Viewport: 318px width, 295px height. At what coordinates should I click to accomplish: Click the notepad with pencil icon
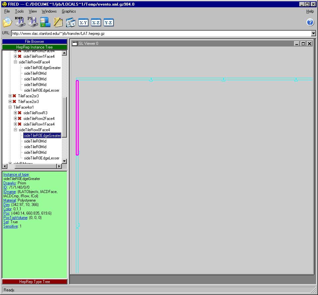click(x=58, y=22)
